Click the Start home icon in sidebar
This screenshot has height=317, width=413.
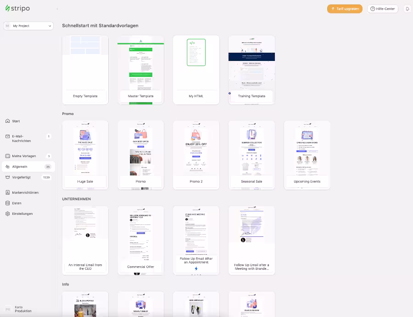tap(8, 121)
